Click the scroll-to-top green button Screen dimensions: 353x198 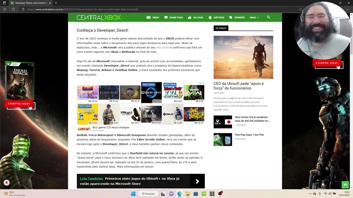[x=345, y=185]
